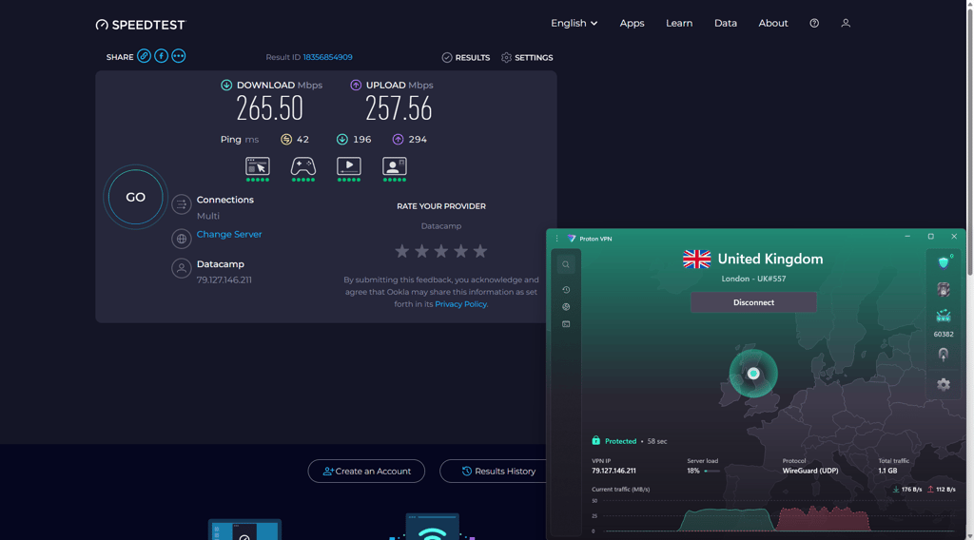Image resolution: width=974 pixels, height=540 pixels.
Task: Open the Learn menu
Action: coord(679,23)
